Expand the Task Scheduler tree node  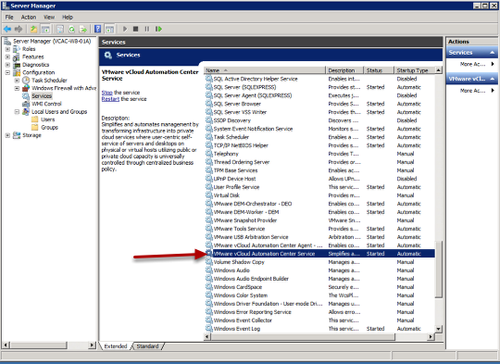pos(17,81)
